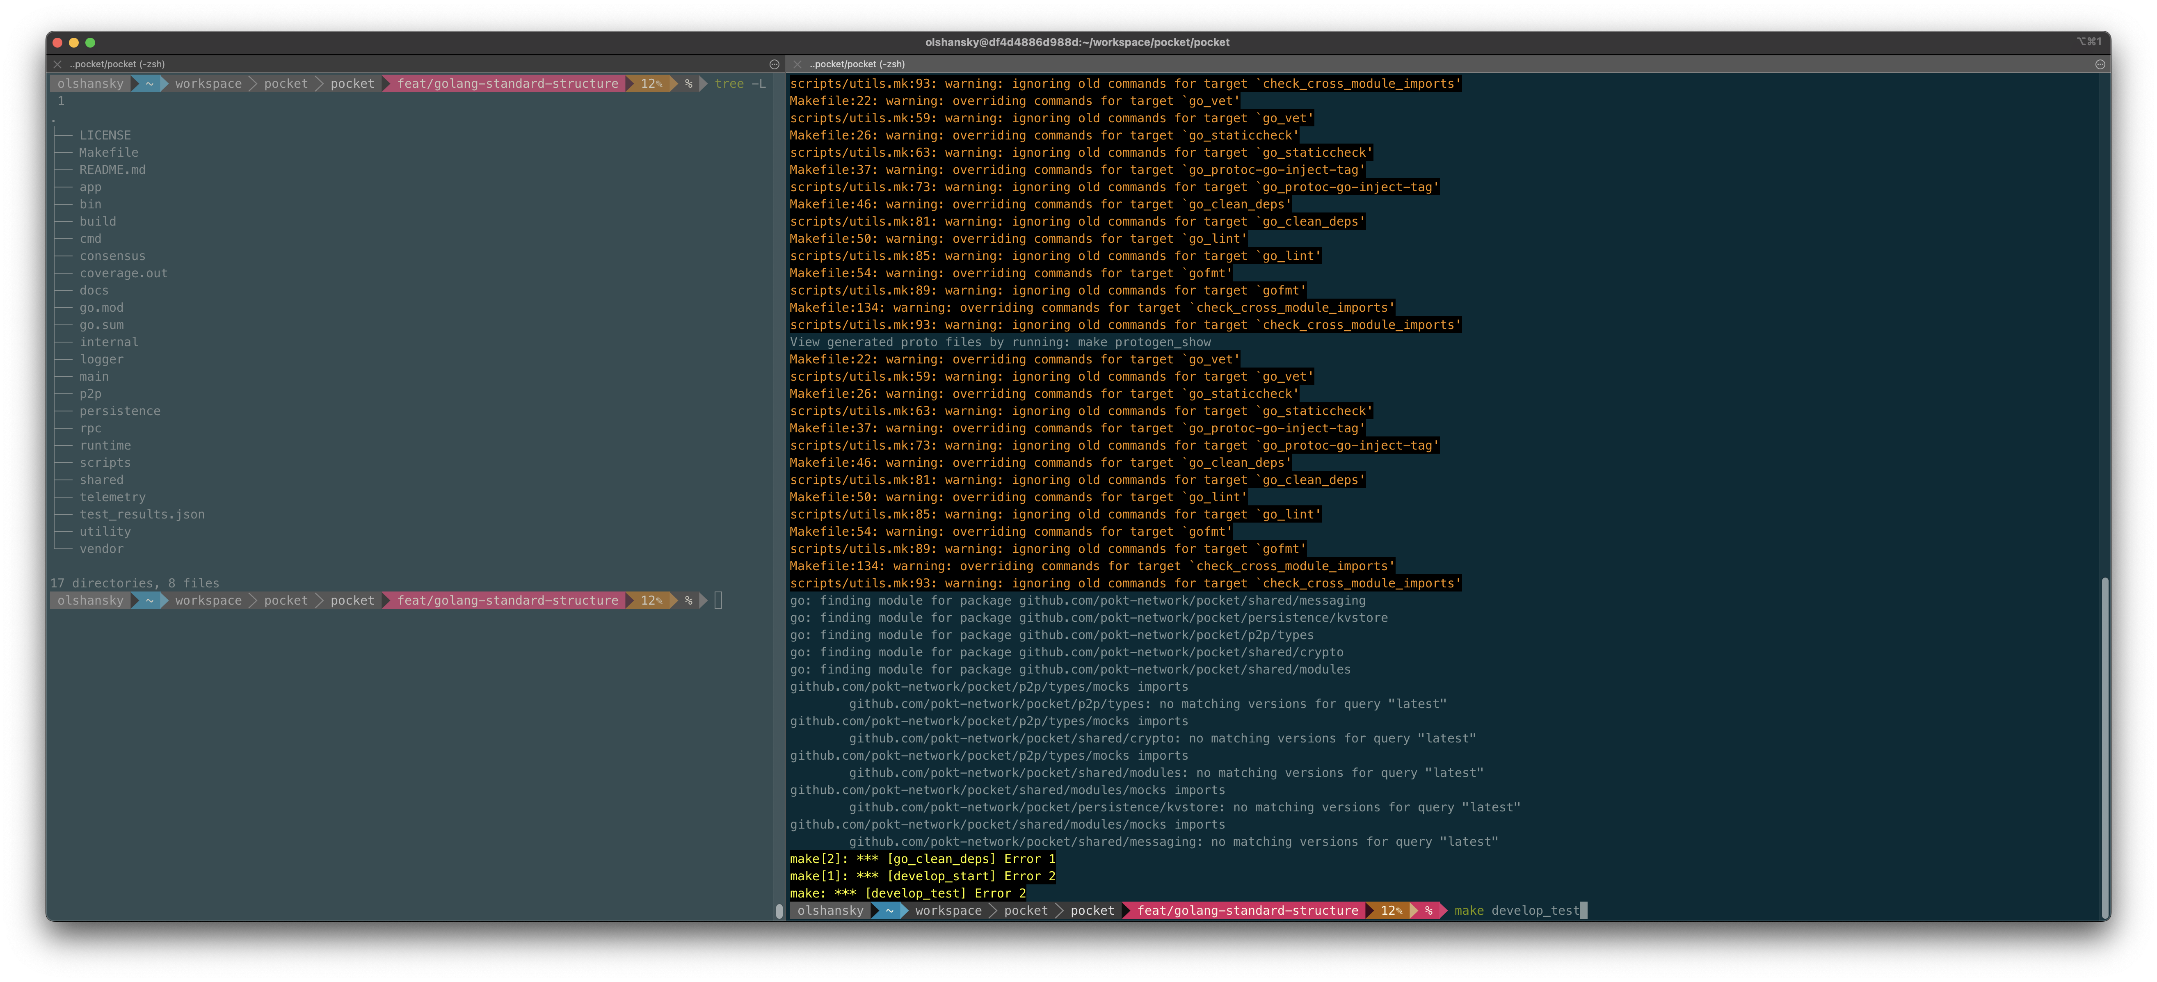Click the ⌥⌘1 window shortcut indicator
2157x982 pixels.
pos(2088,42)
